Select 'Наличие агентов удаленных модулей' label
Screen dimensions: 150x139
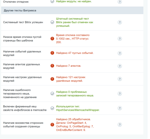tap(22, 66)
